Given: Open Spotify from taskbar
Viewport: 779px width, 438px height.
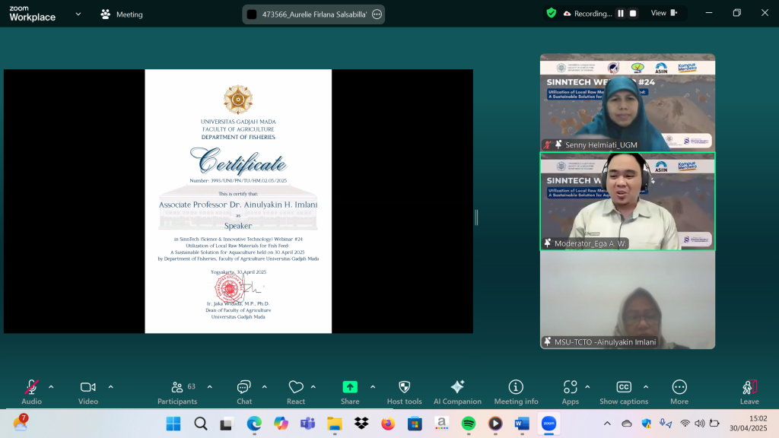Looking at the screenshot, I should point(468,424).
